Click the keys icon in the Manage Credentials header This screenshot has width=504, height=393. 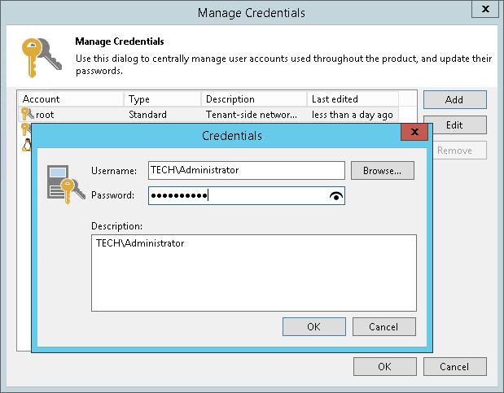pos(40,57)
